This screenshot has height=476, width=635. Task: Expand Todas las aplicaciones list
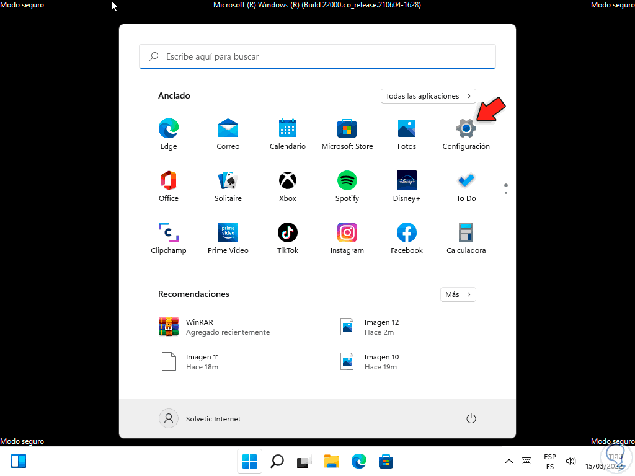point(428,96)
